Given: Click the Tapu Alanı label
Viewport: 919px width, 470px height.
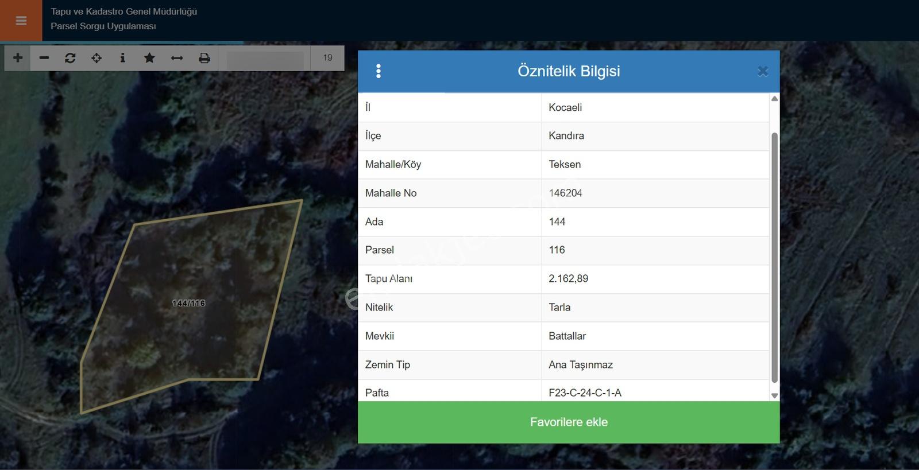Looking at the screenshot, I should [389, 278].
